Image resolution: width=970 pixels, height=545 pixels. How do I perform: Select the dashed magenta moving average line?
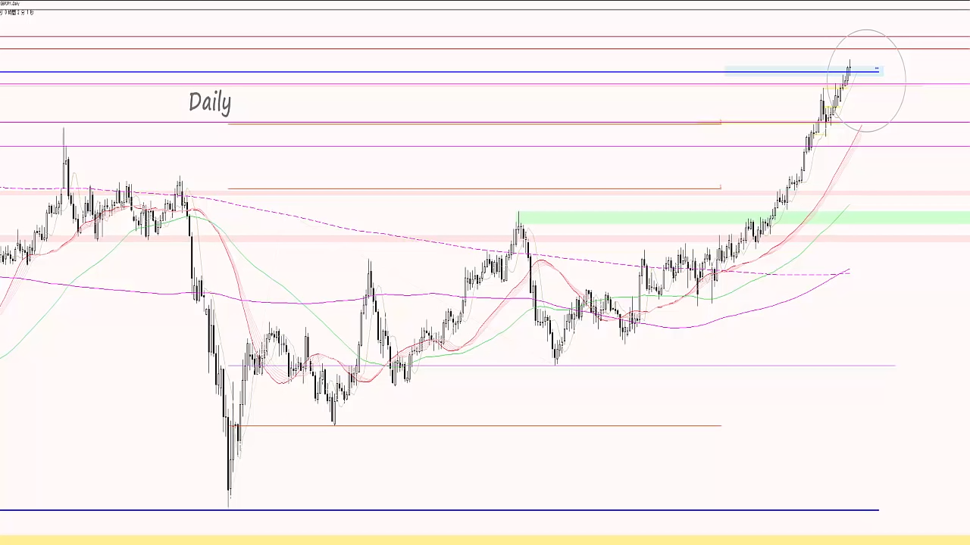379,232
